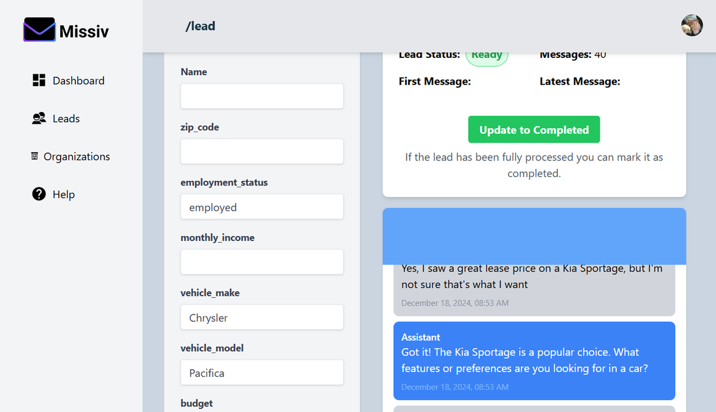Click the Missiv envelope logo icon
This screenshot has height=412, width=716.
39,30
